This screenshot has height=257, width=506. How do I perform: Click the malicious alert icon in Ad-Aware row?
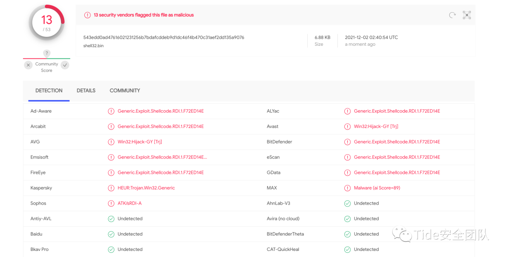click(111, 111)
